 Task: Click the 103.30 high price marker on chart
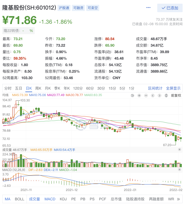[x=25, y=100]
